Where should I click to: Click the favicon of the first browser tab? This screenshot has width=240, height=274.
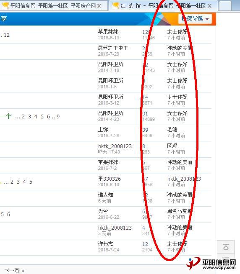pyautogui.click(x=5, y=5)
